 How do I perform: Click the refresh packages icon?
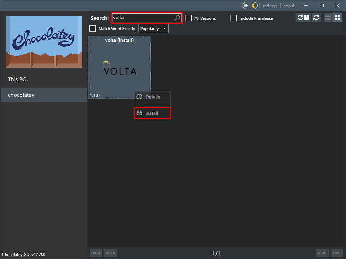pos(316,17)
